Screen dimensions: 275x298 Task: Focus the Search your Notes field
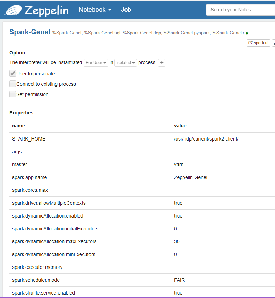coord(241,10)
